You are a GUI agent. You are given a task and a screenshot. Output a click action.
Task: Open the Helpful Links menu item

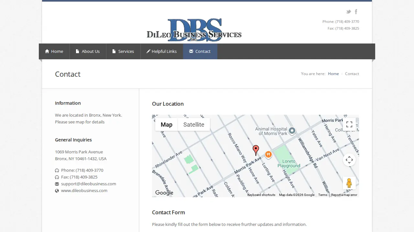coord(162,51)
